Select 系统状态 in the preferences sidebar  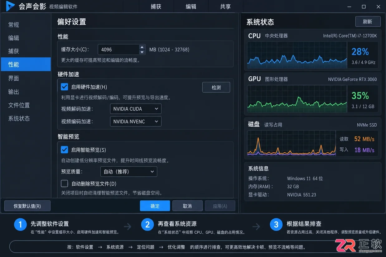pyautogui.click(x=26, y=118)
